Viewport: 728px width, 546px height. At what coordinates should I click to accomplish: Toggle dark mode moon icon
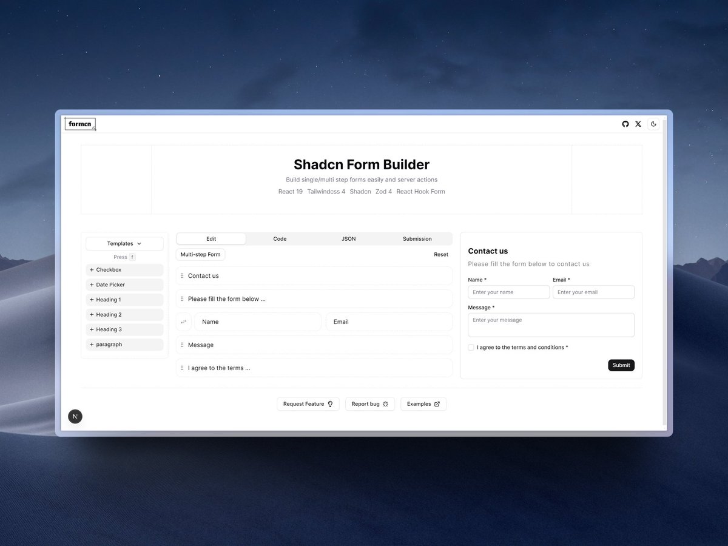tap(653, 124)
